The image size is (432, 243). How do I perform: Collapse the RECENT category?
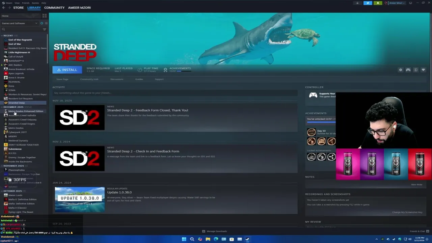pyautogui.click(x=2, y=35)
